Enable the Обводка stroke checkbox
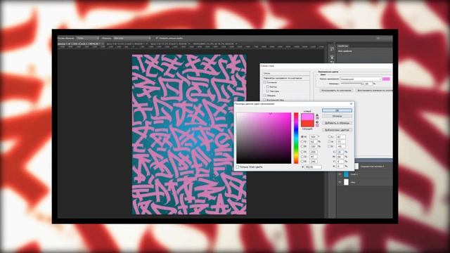Image resolution: width=450 pixels, height=253 pixels. click(264, 96)
